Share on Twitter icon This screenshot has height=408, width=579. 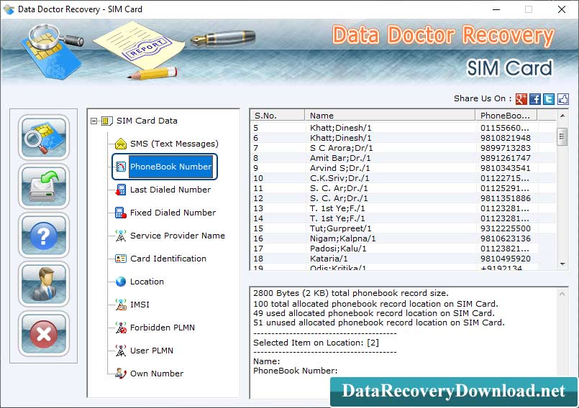(x=549, y=99)
